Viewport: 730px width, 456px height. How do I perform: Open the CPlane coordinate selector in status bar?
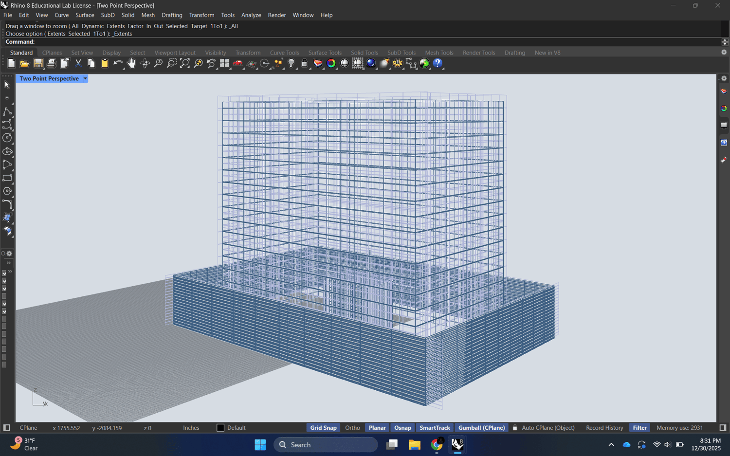(28, 428)
